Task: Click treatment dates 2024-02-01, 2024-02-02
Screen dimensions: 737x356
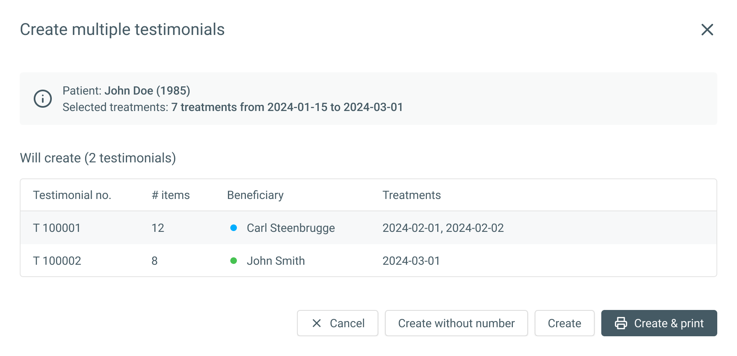Action: pyautogui.click(x=443, y=228)
